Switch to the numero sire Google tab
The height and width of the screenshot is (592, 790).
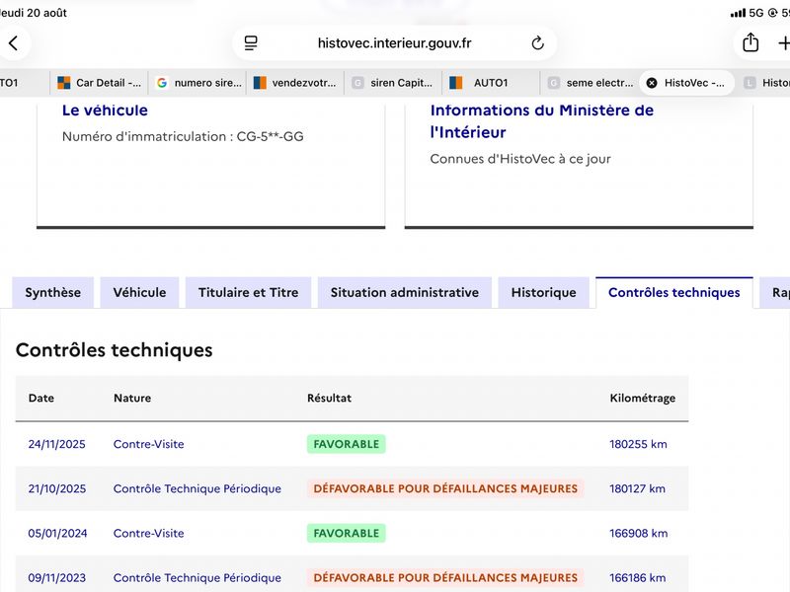[198, 83]
